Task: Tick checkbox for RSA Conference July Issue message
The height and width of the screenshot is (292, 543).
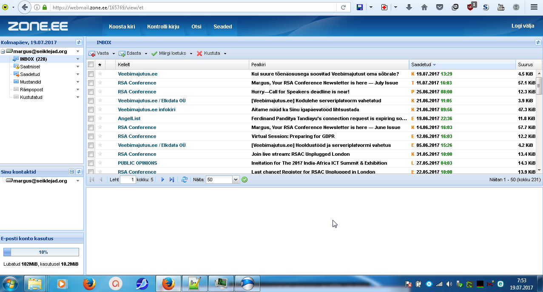Action: 91,83
